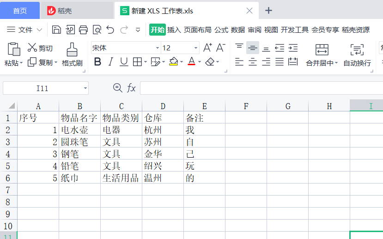
Task: Decrease font size with A- icon
Action: pos(221,48)
